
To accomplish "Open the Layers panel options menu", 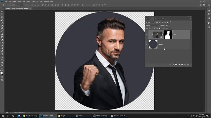I will point(191,19).
